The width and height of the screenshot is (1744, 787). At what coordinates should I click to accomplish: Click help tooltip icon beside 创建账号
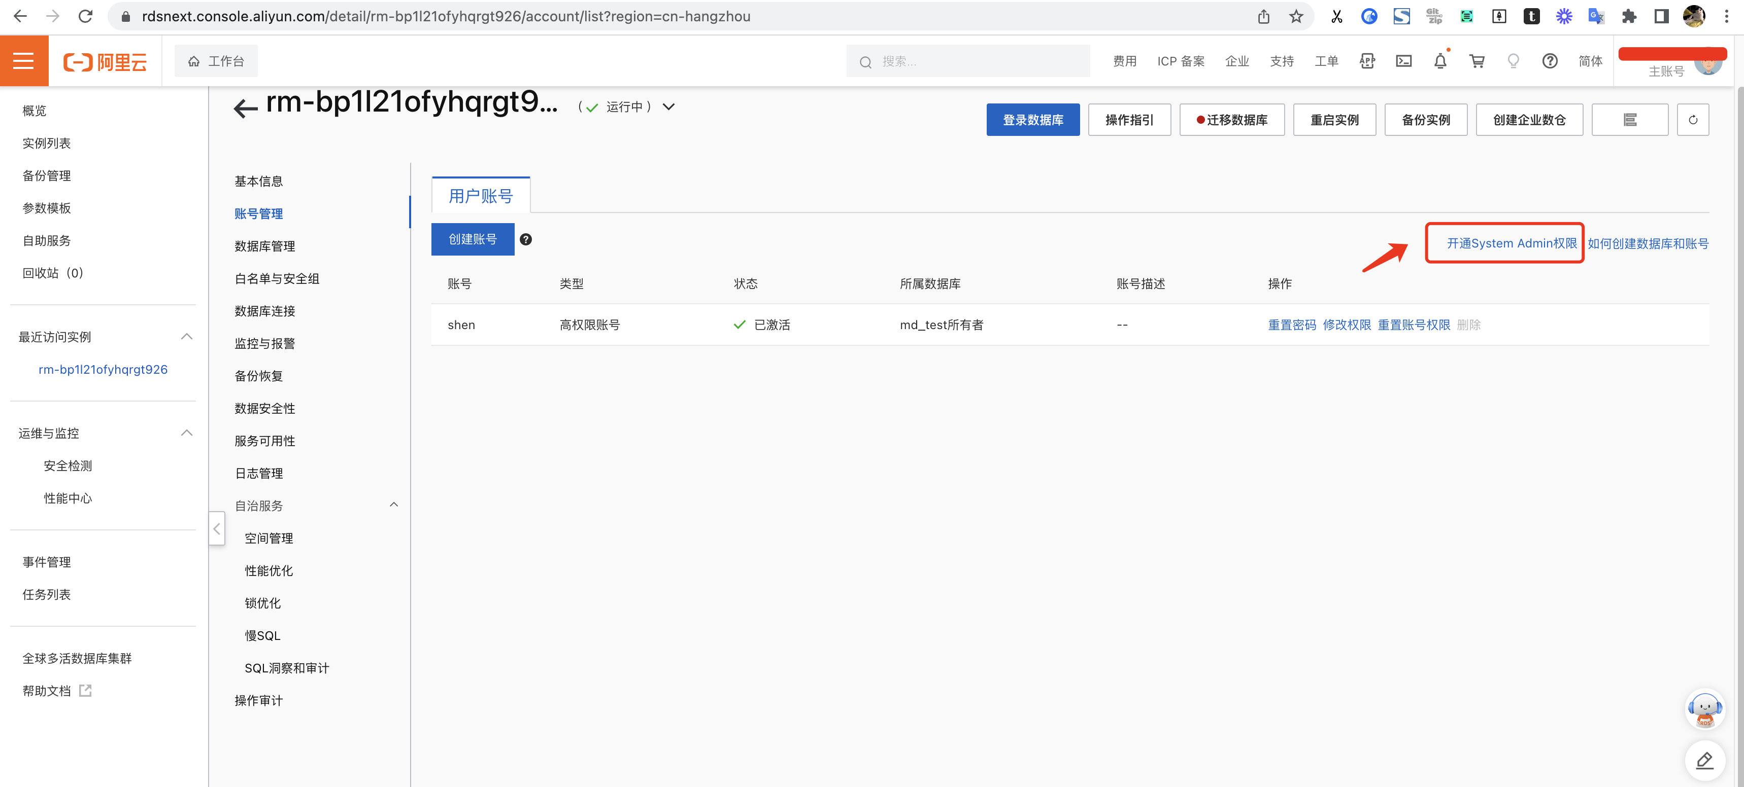[525, 239]
